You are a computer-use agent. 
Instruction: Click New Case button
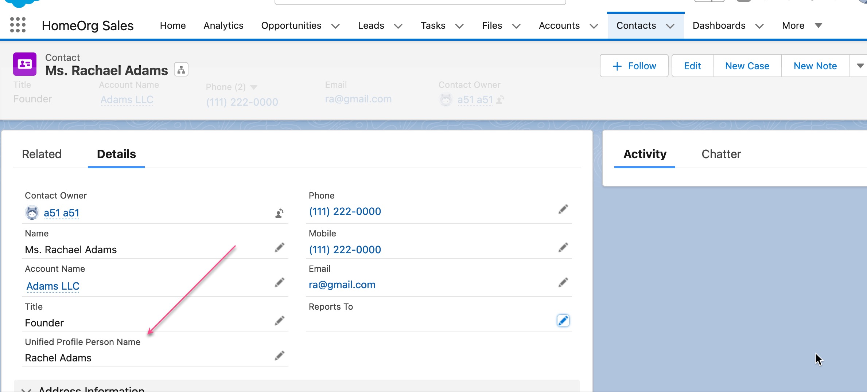point(747,66)
